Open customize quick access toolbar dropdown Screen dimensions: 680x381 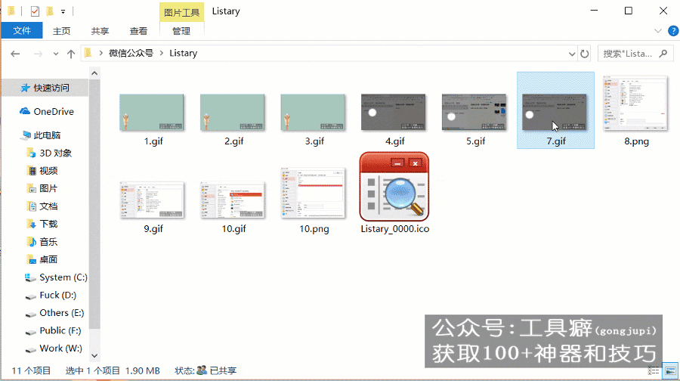[x=63, y=11]
